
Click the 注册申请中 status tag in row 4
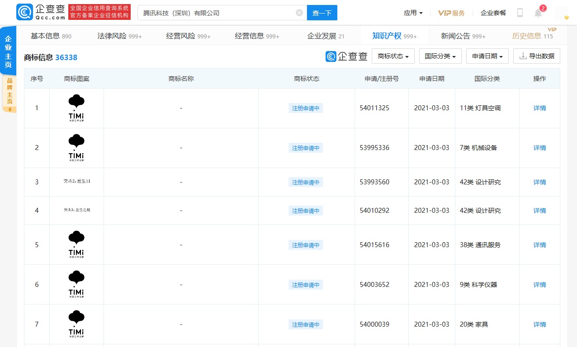pyautogui.click(x=306, y=211)
